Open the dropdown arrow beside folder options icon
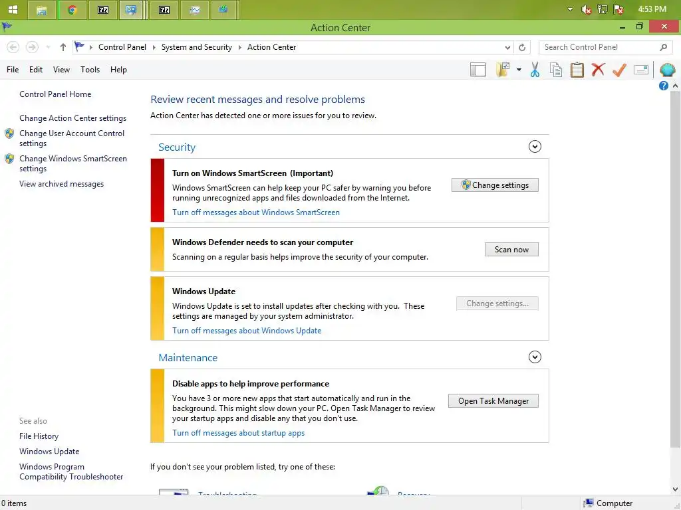This screenshot has height=510, width=681. pos(519,69)
